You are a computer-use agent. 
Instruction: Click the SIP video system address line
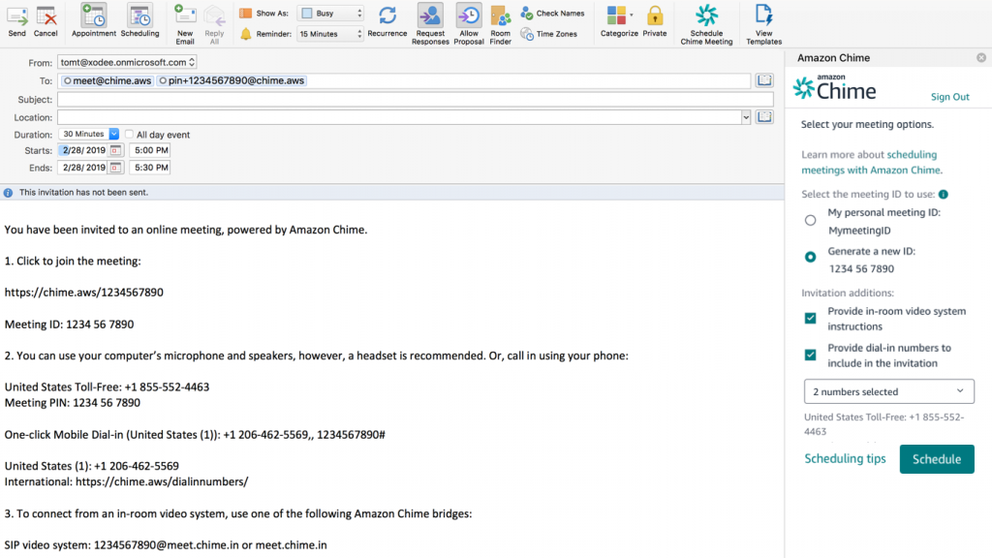pos(166,544)
